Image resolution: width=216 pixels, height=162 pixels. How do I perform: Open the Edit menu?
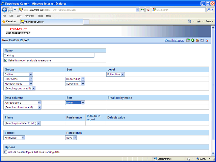[x=11, y=16]
